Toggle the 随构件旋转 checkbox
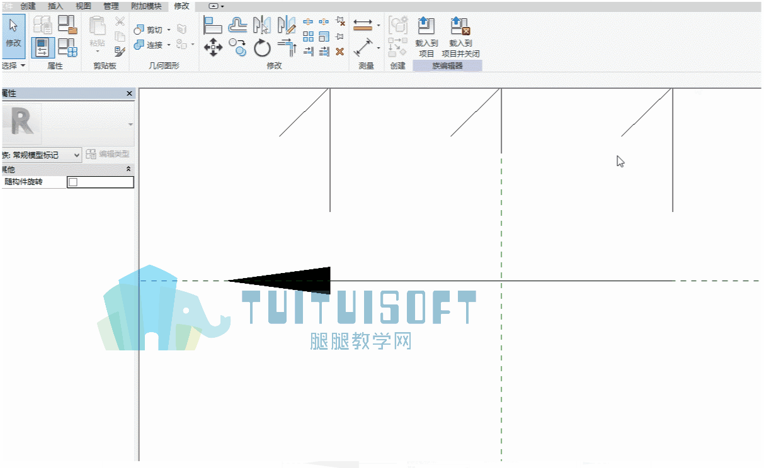This screenshot has height=468, width=764. point(73,182)
